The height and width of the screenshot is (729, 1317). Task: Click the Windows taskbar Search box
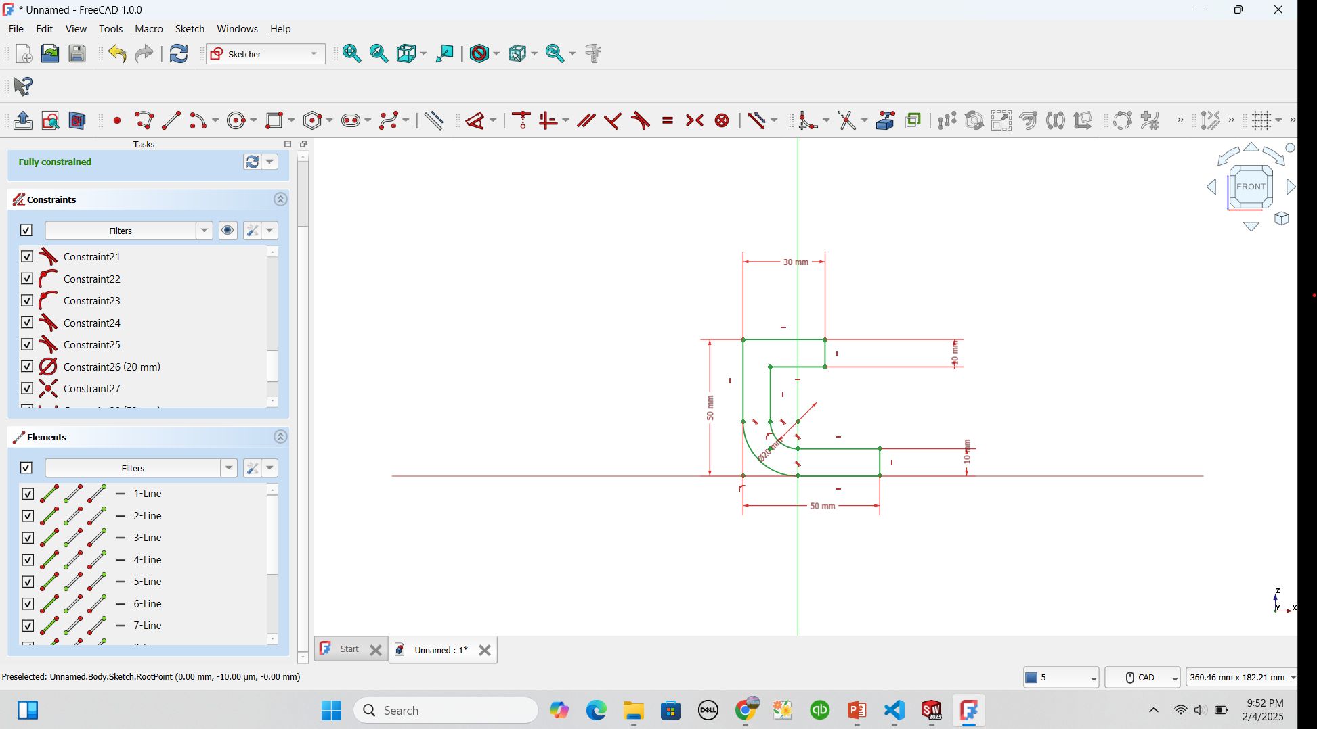(446, 710)
